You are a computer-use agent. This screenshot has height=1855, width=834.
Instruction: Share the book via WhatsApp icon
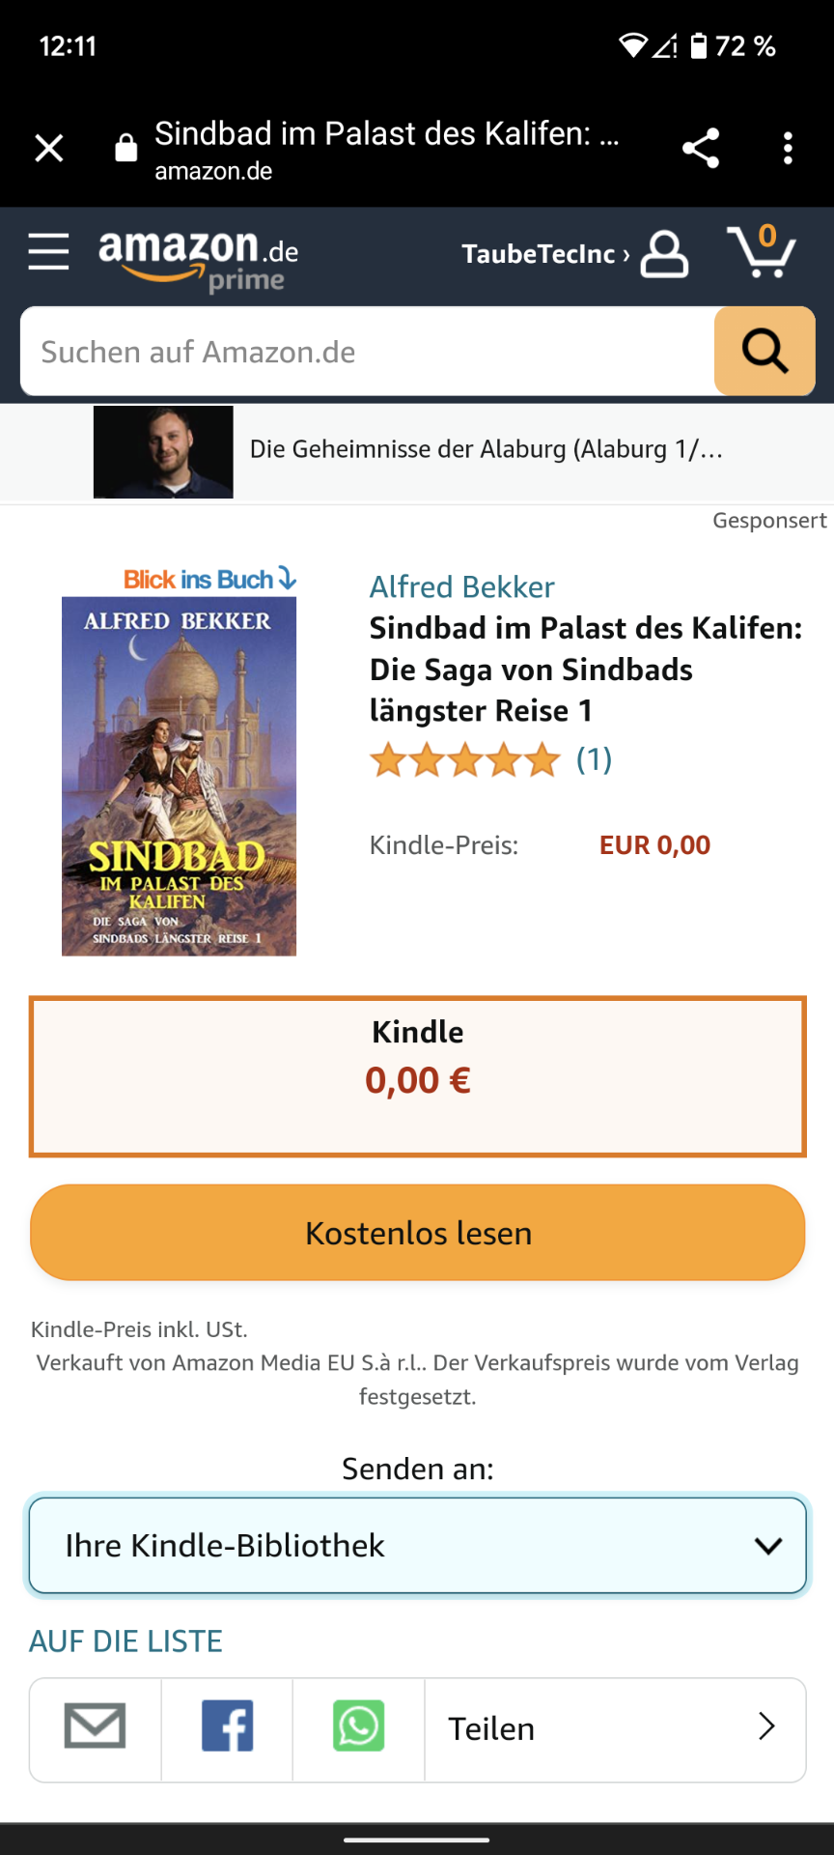tap(358, 1729)
